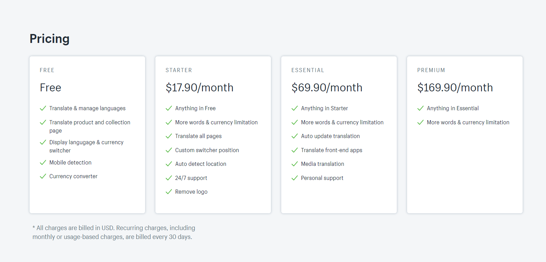Screen dimensions: 546x262
Task: Click the Custom switcher position feature text
Action: coord(207,150)
